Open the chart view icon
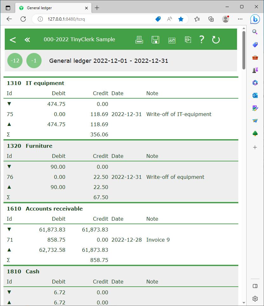The height and width of the screenshot is (306, 264). coord(172,40)
